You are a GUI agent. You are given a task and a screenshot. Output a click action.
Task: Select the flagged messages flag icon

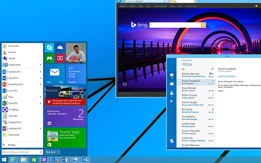[x=172, y=101]
